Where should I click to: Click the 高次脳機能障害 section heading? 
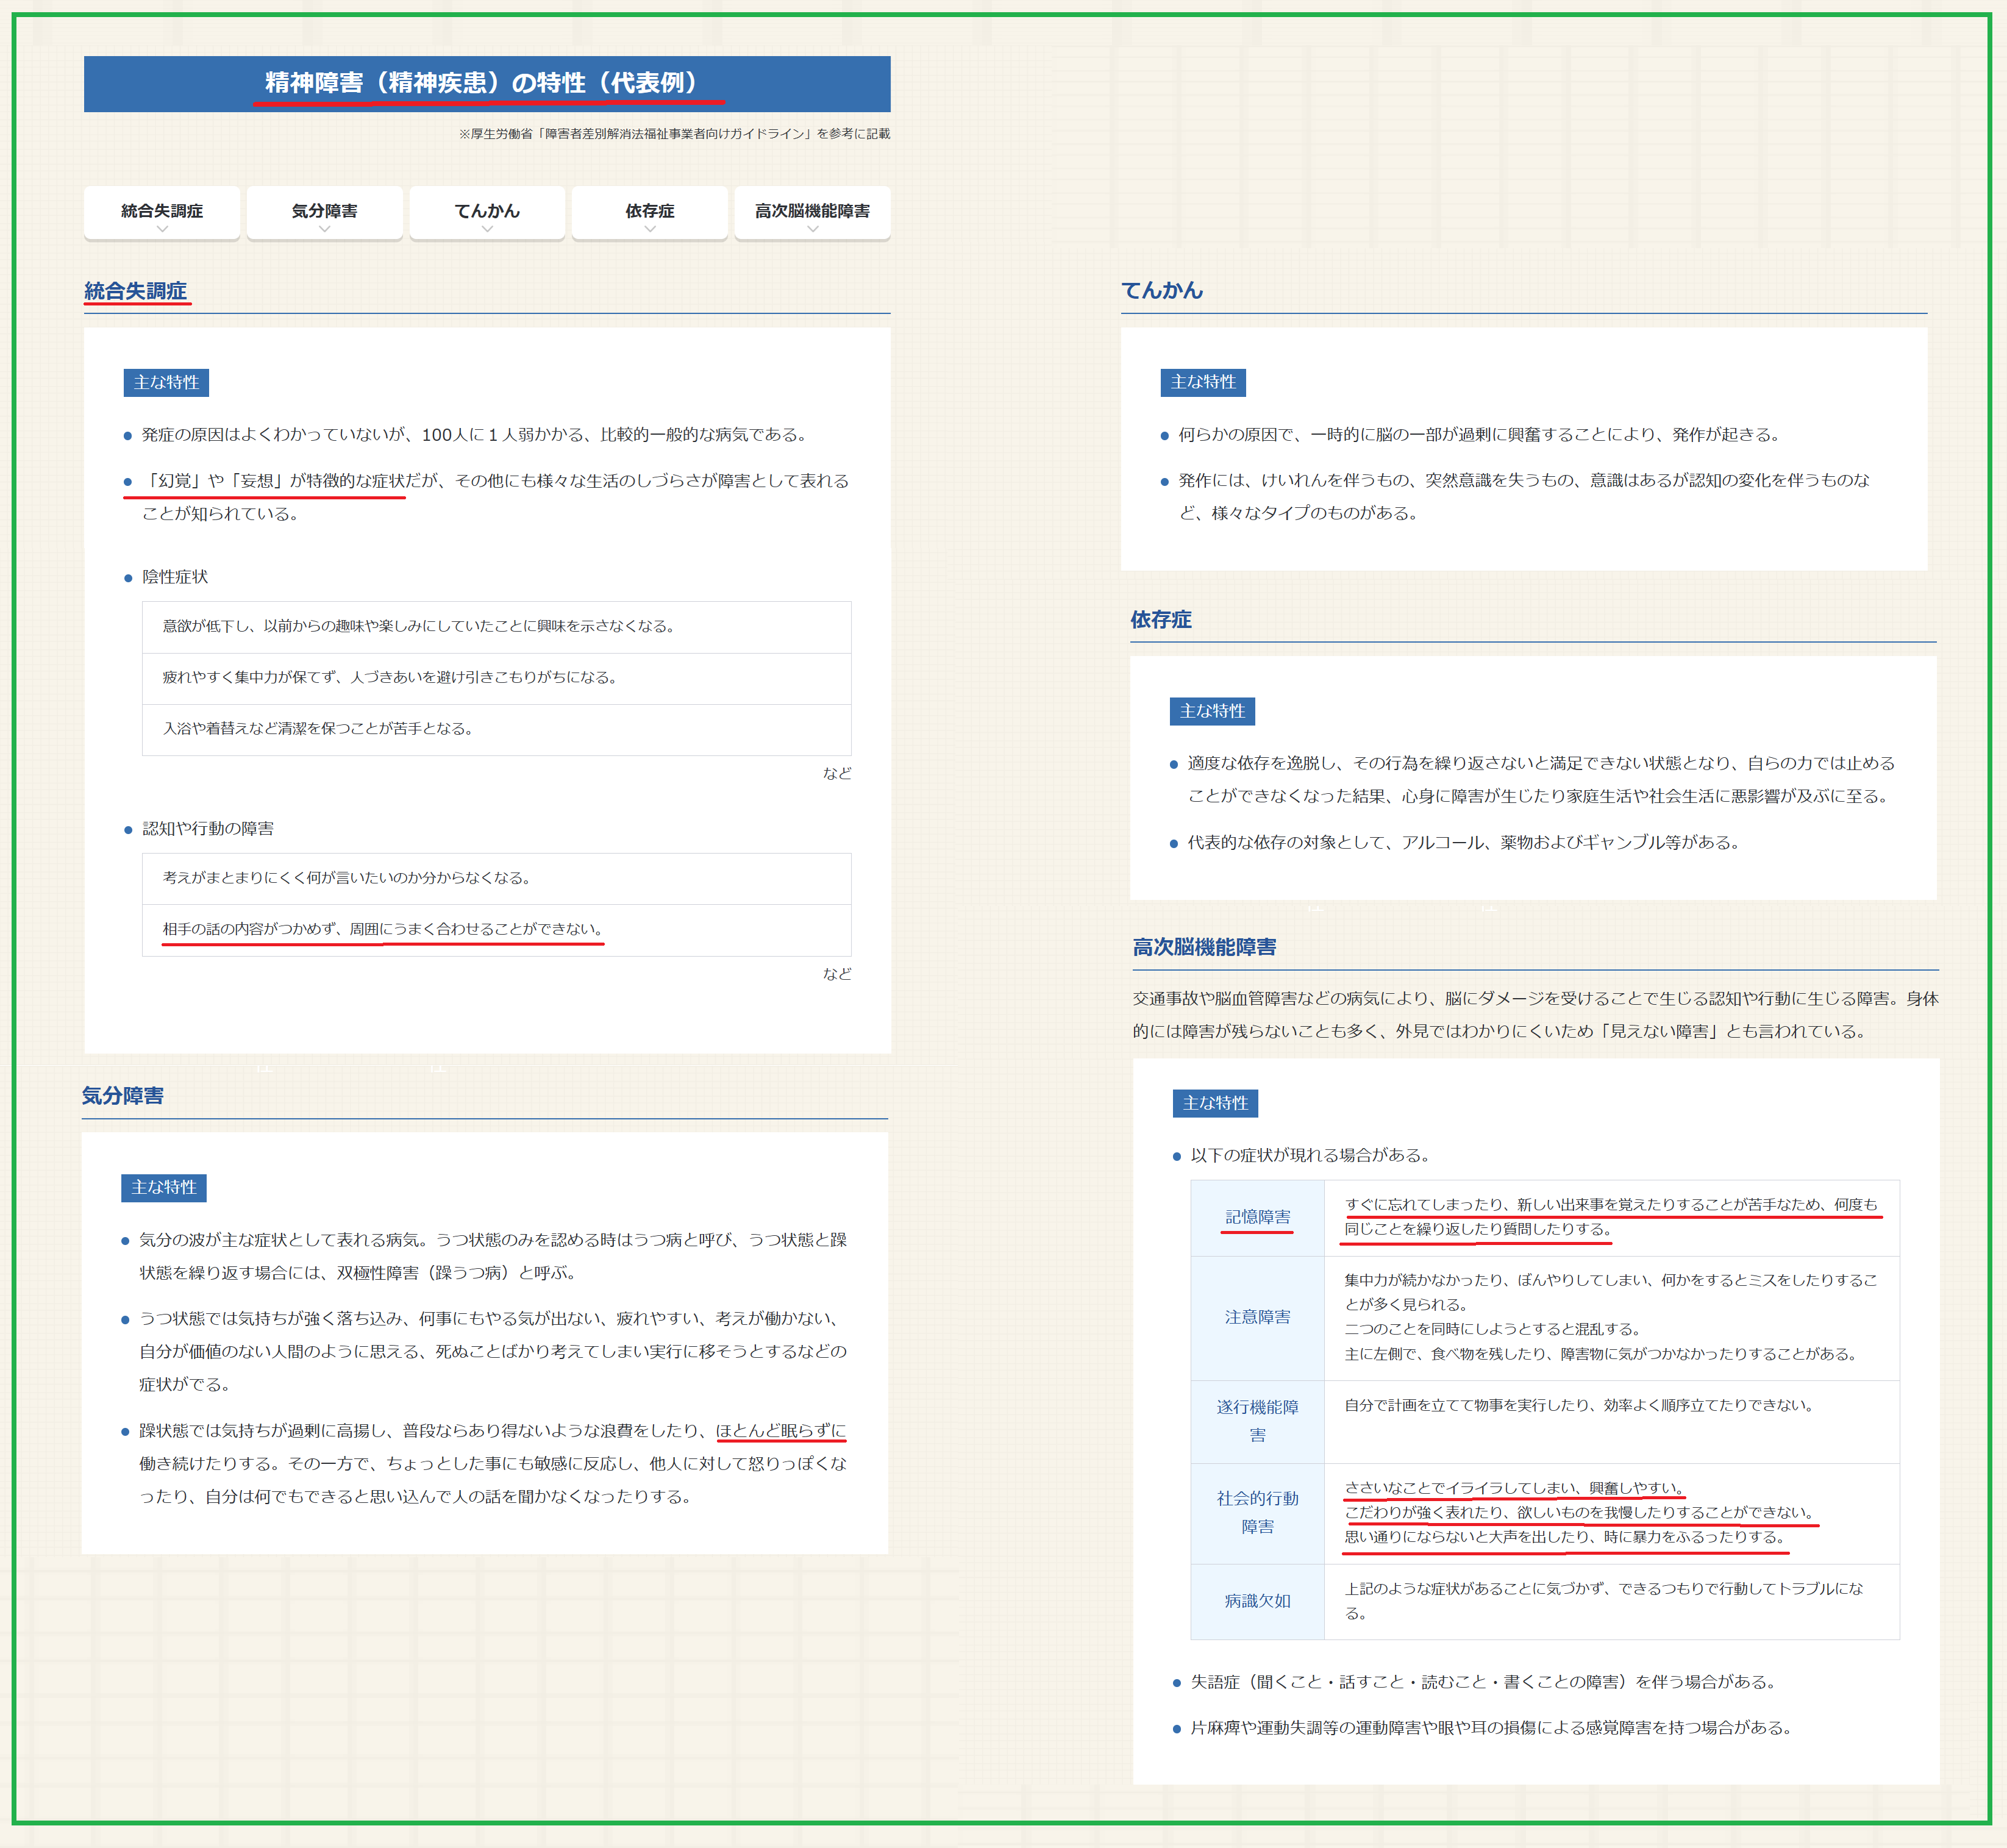[1204, 947]
